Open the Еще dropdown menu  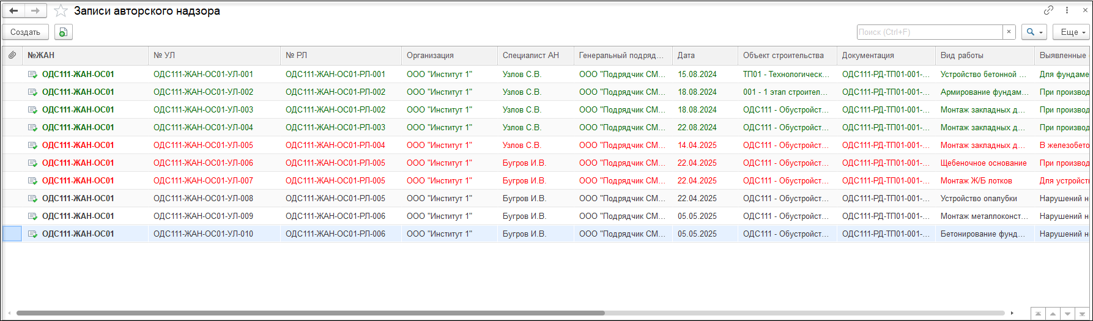point(1073,32)
